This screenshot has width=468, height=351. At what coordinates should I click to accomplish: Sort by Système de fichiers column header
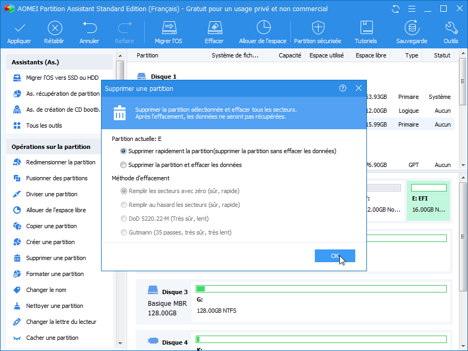coord(236,55)
